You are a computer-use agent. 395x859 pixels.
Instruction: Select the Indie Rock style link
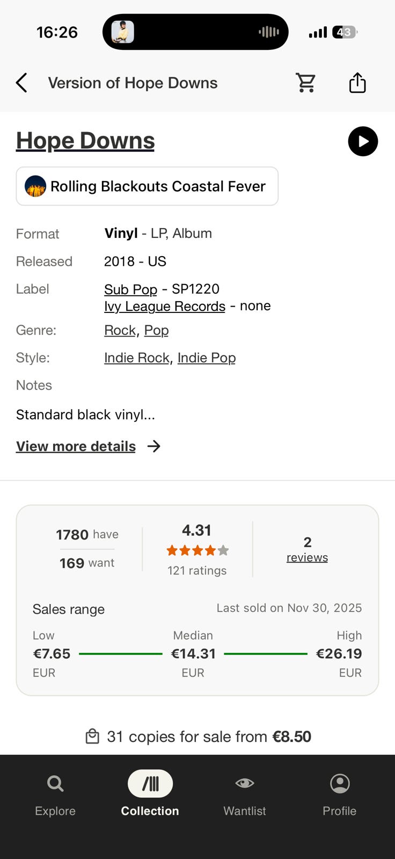point(137,358)
